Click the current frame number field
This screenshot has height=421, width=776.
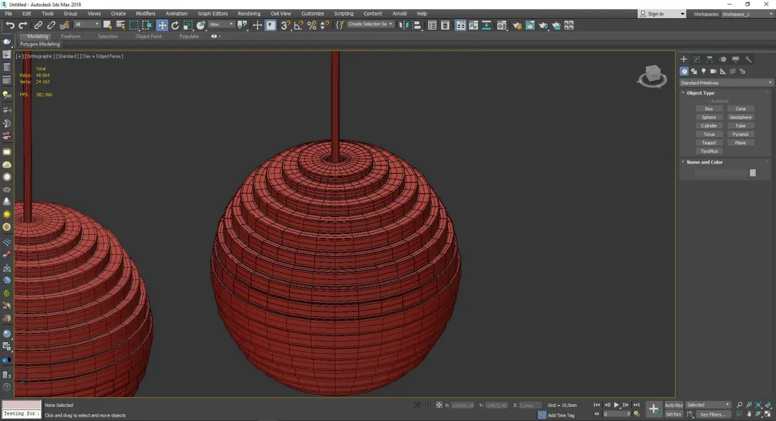tap(617, 414)
